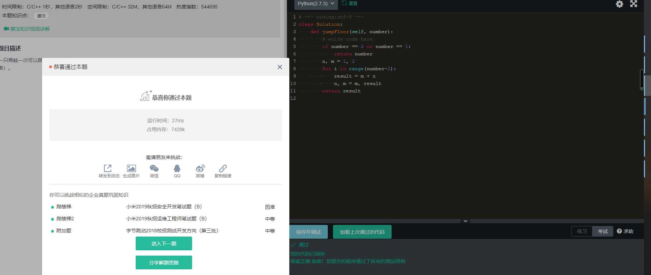Click line number 12 in the gutter
The image size is (651, 275).
point(293,98)
